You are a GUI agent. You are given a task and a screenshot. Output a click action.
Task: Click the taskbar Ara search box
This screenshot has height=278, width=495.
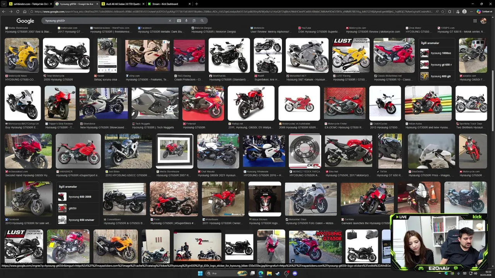227,273
